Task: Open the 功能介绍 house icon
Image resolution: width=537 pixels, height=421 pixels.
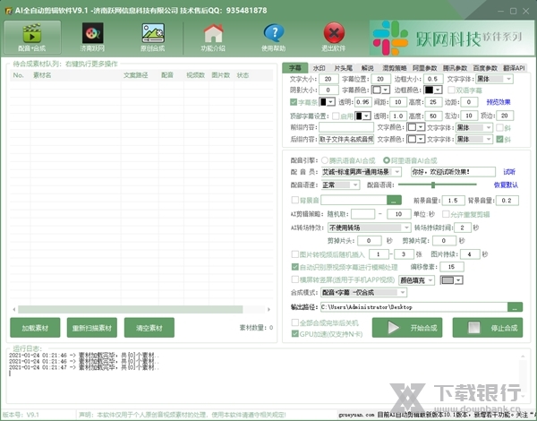Action: click(x=213, y=33)
